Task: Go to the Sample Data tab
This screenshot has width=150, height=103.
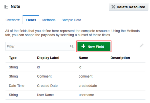Action: click(x=71, y=20)
